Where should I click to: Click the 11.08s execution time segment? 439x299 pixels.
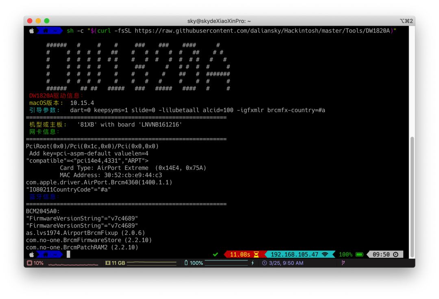pos(240,254)
